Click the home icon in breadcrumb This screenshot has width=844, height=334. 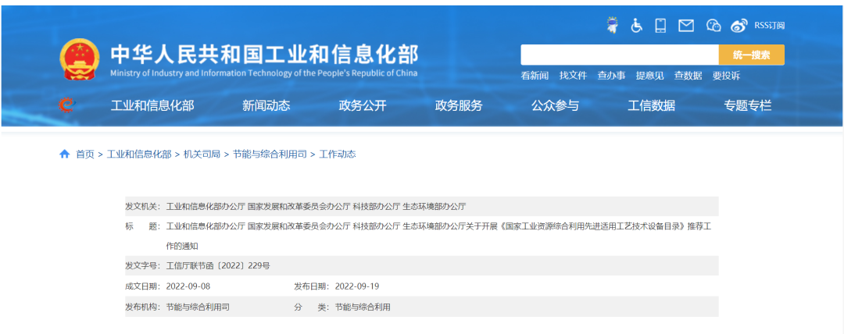65,155
